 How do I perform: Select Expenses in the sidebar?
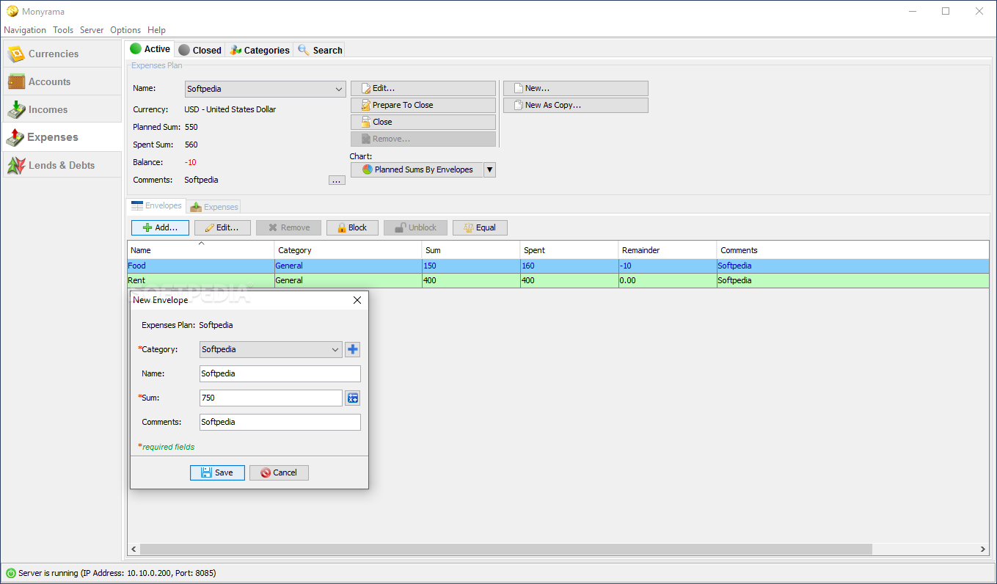(x=62, y=137)
